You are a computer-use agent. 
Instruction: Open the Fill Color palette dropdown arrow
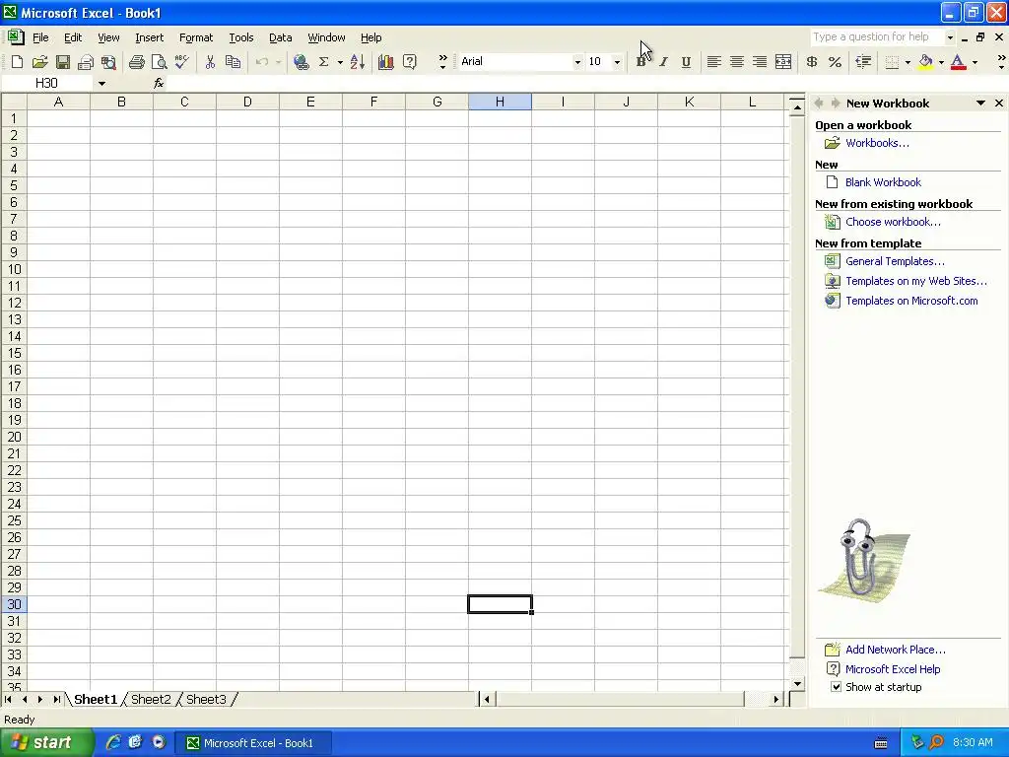(x=941, y=62)
